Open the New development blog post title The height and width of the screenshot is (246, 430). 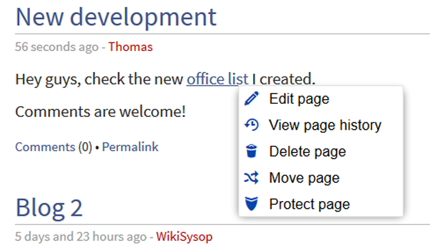point(116,17)
